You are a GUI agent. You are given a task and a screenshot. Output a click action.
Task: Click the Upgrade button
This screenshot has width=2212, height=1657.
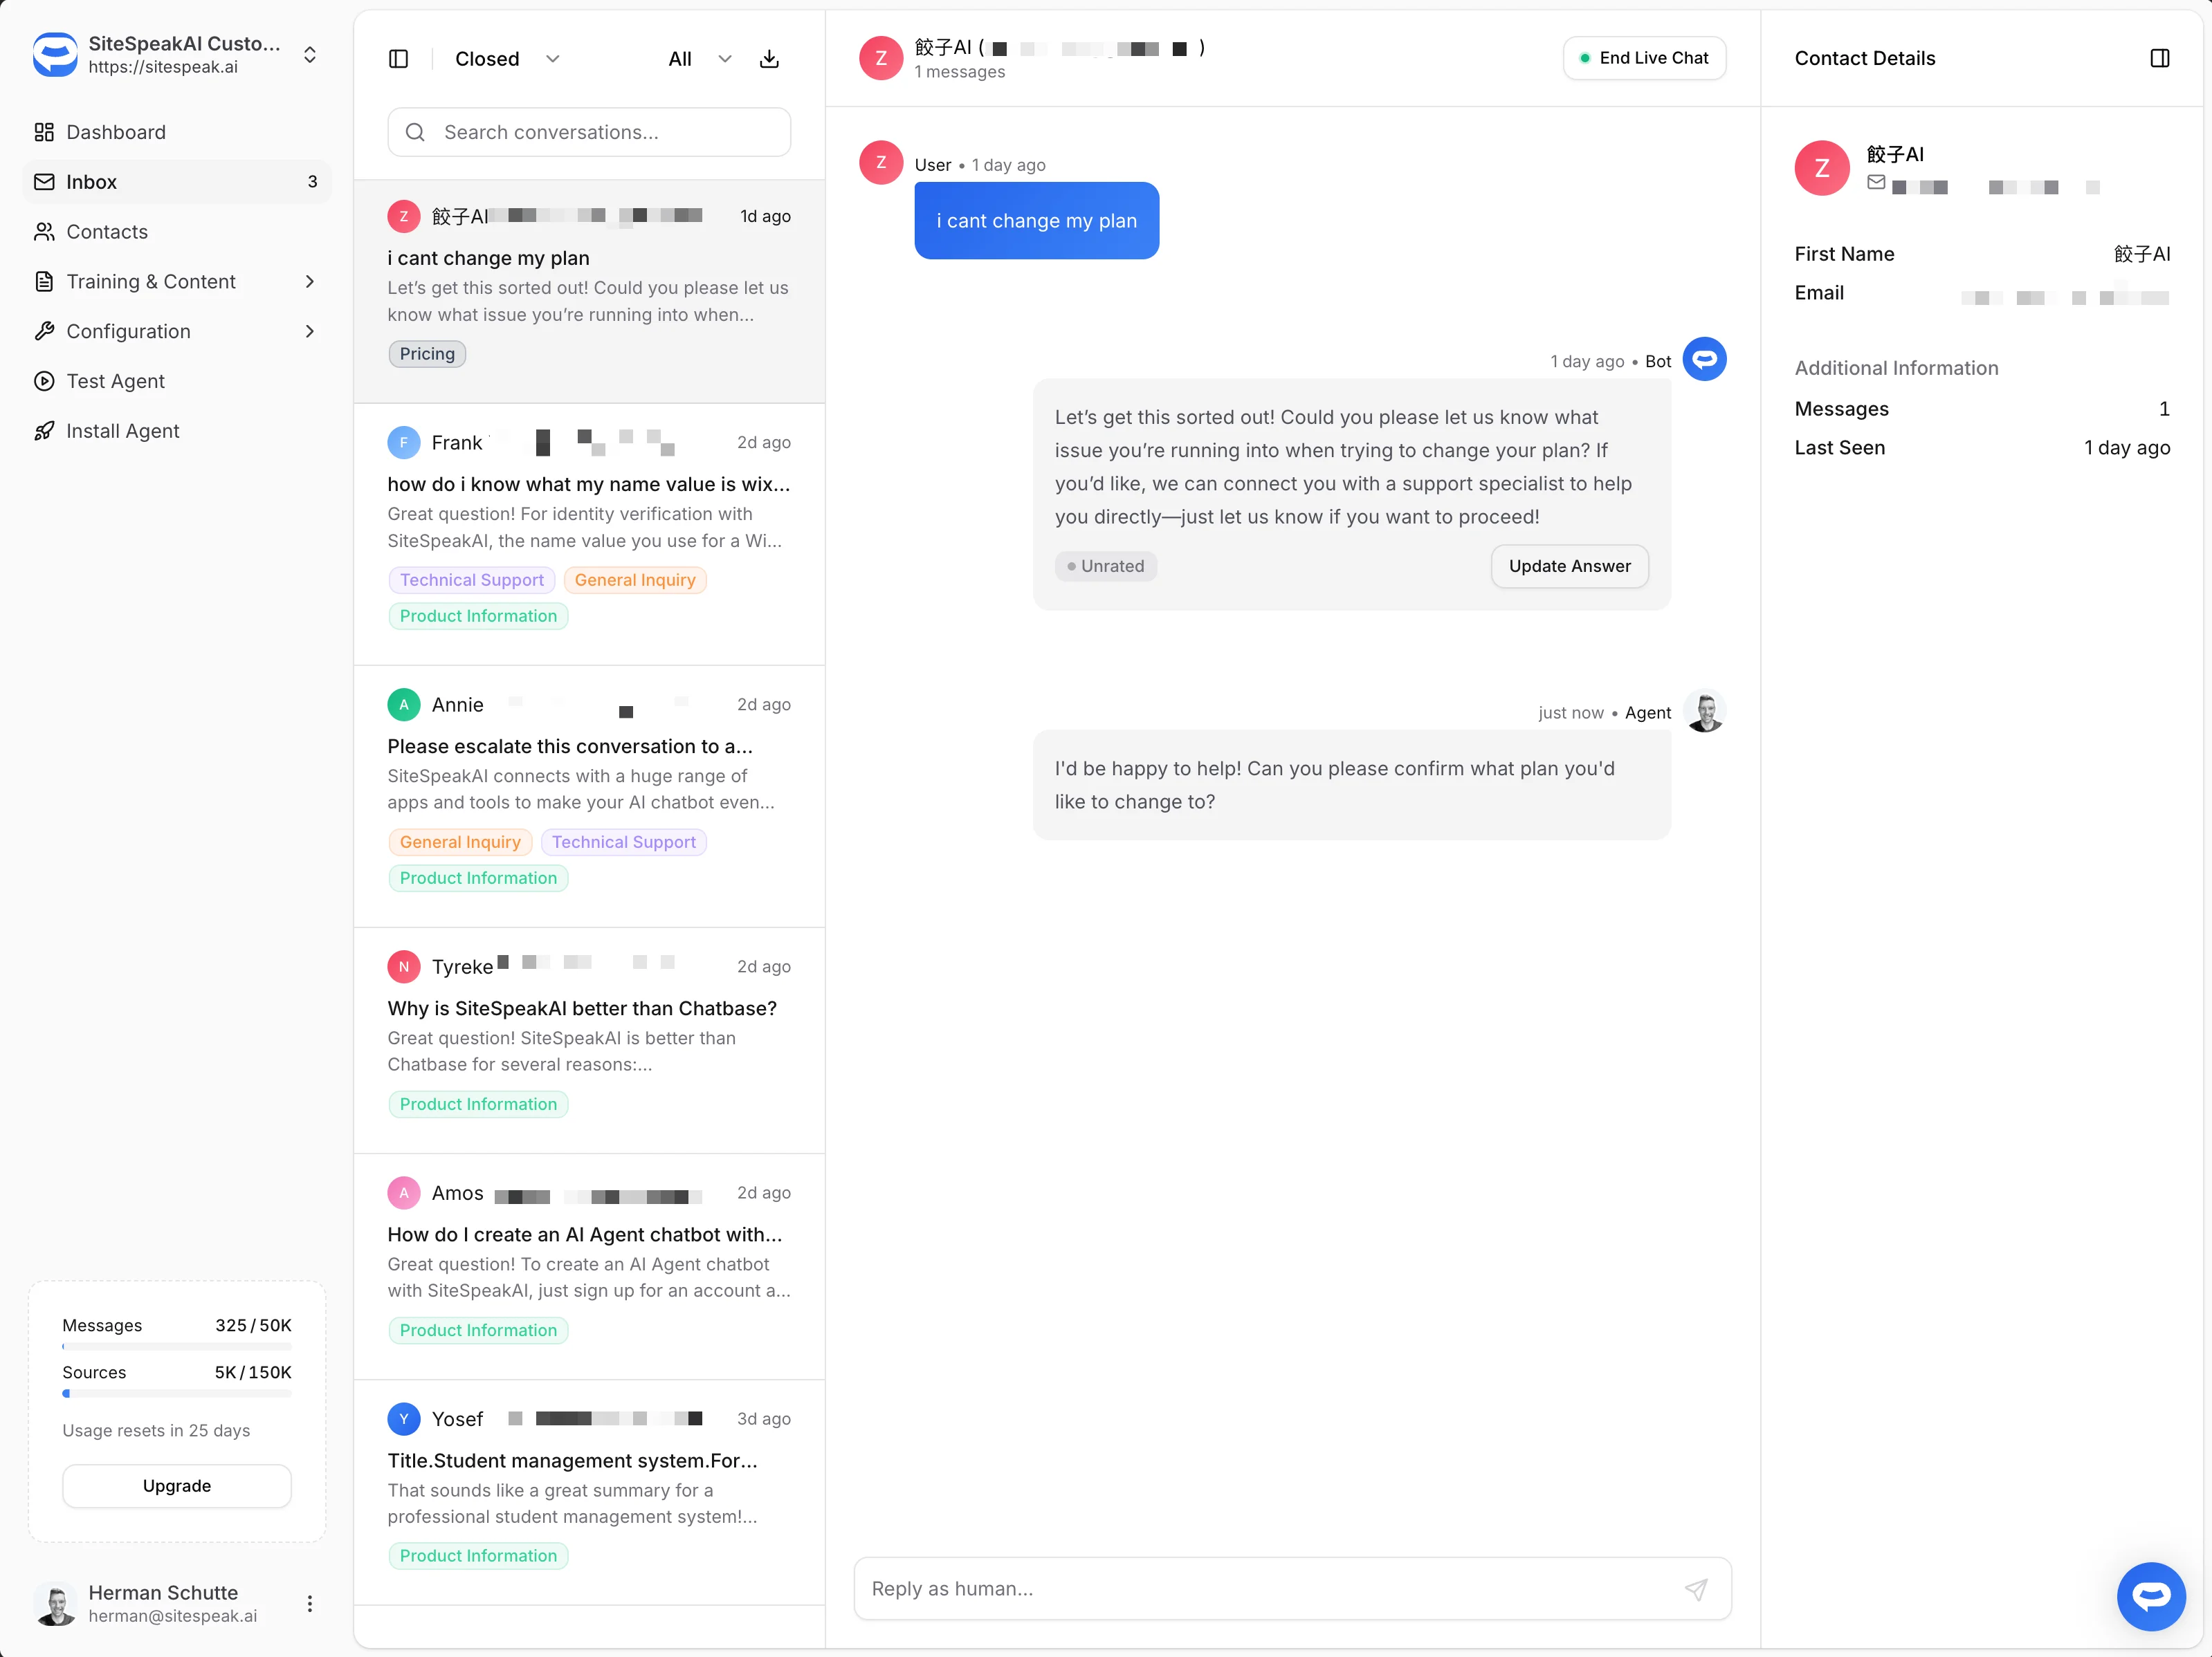176,1485
